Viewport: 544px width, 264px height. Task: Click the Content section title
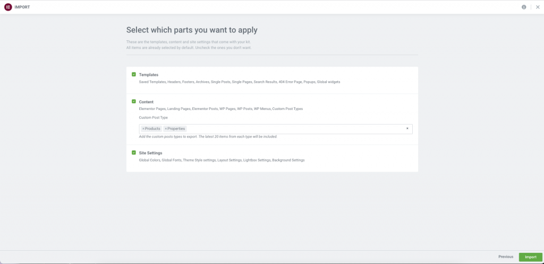coord(147,101)
